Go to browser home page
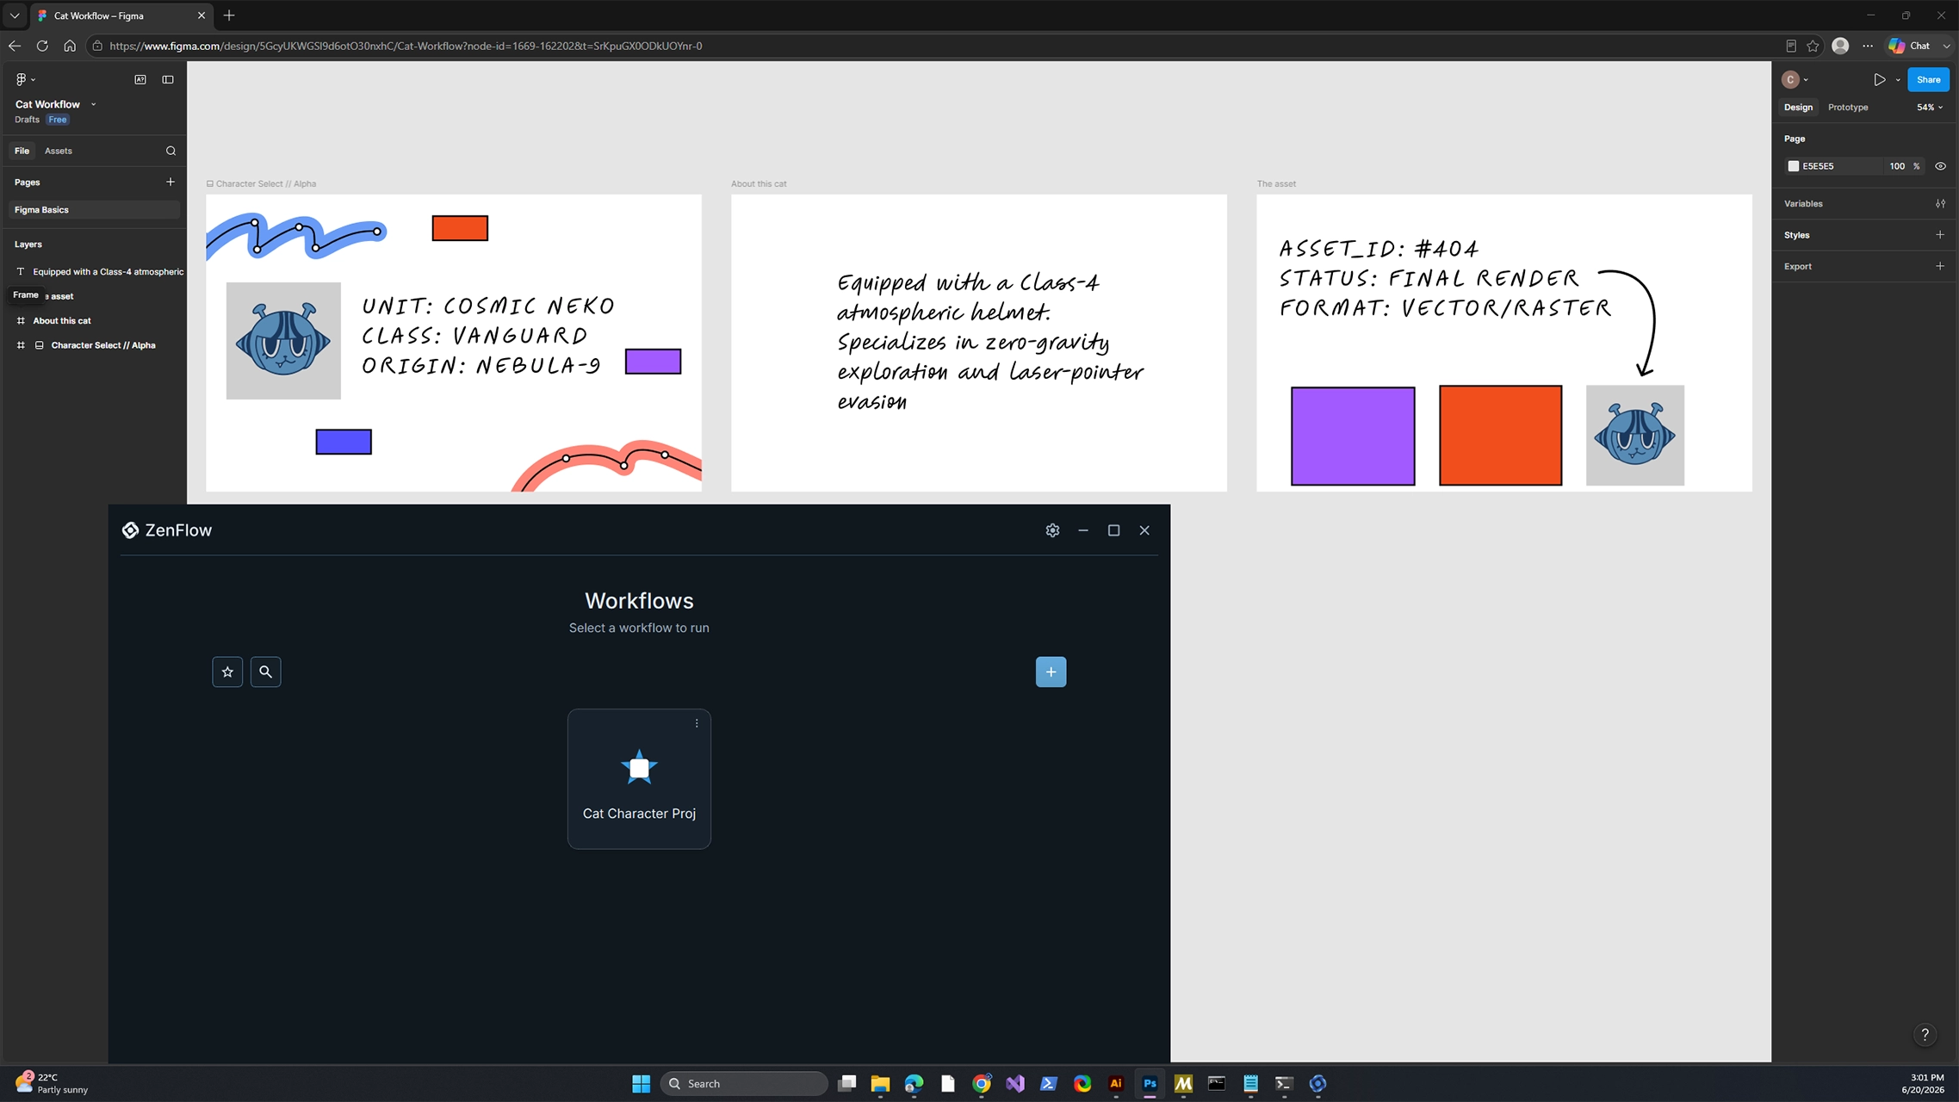 coord(70,46)
